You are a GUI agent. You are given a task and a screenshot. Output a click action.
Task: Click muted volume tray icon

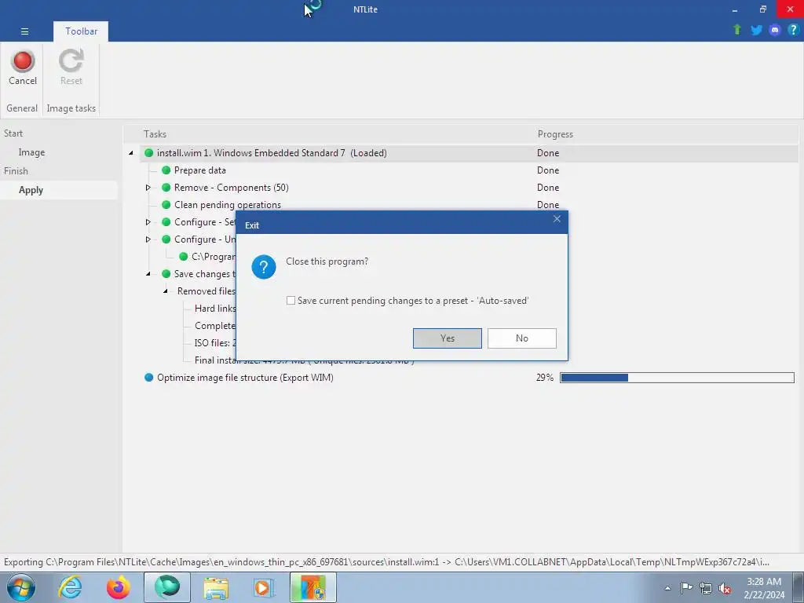[x=725, y=588]
